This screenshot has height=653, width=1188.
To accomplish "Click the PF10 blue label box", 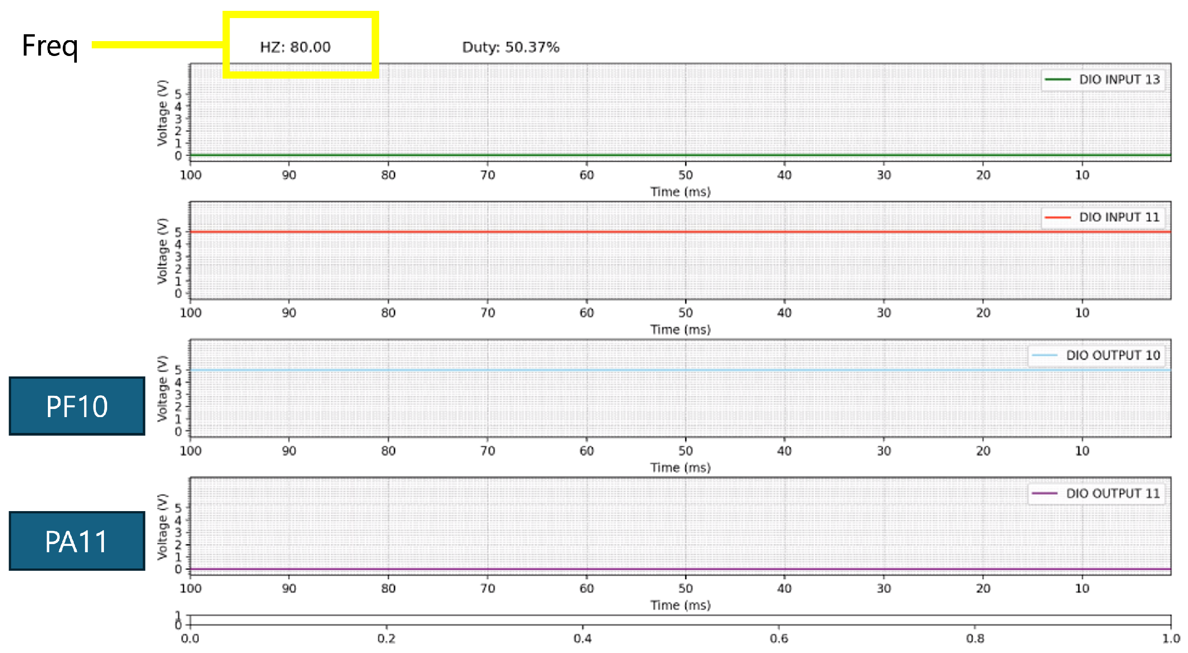I will pos(76,406).
